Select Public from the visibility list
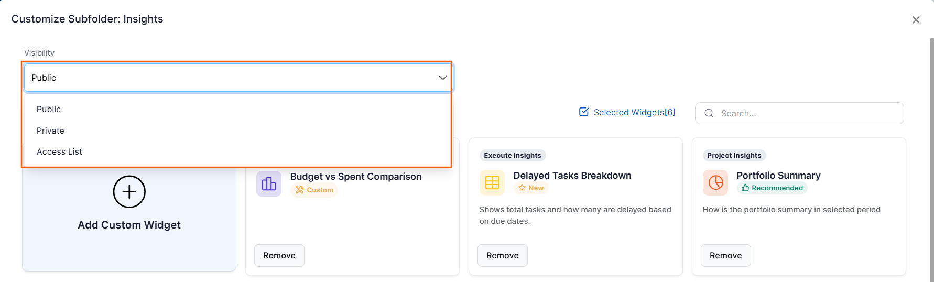The image size is (934, 282). (x=49, y=109)
